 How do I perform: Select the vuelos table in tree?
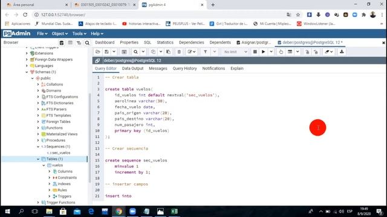point(57,165)
